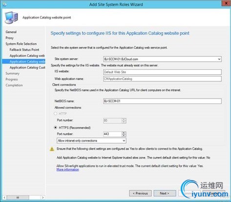The width and height of the screenshot is (231, 202).
Task: Select the Fallback Status Point step
Action: 24,50
